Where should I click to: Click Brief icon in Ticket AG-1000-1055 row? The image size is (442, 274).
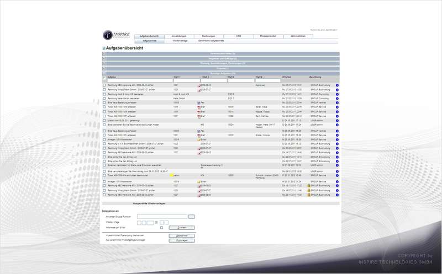(199, 112)
